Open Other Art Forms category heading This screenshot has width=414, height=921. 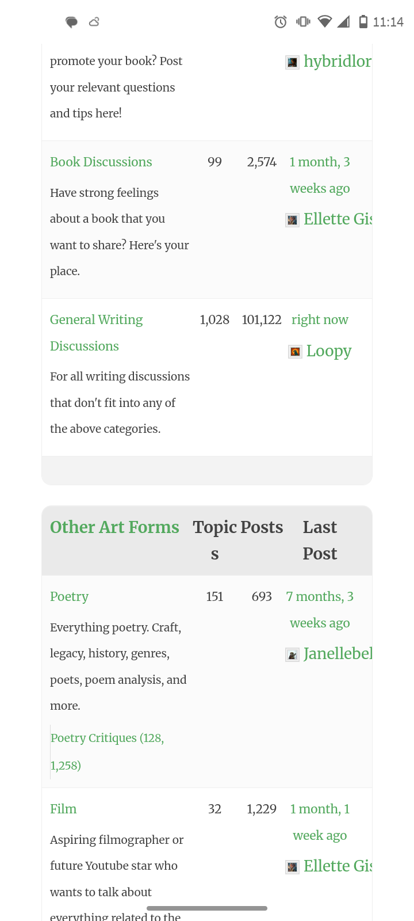(x=114, y=527)
